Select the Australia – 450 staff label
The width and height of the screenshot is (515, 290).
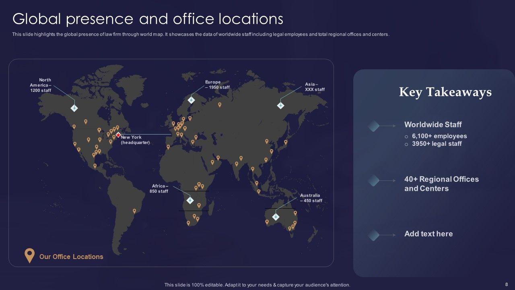pyautogui.click(x=311, y=198)
